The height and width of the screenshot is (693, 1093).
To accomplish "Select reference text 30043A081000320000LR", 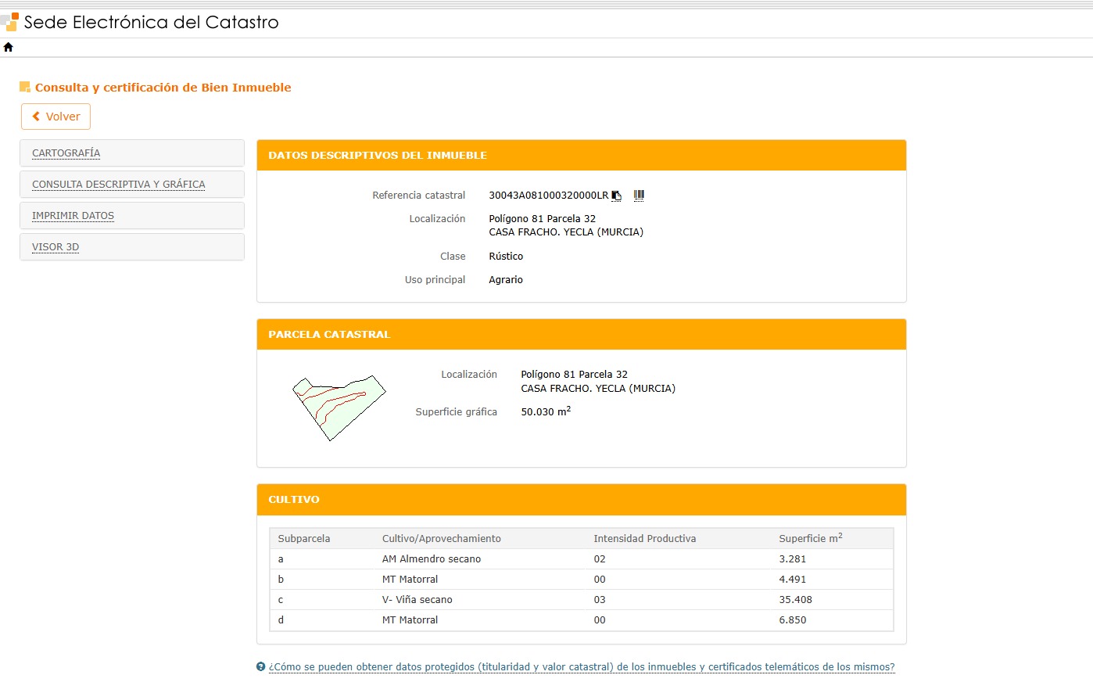I will tap(548, 196).
